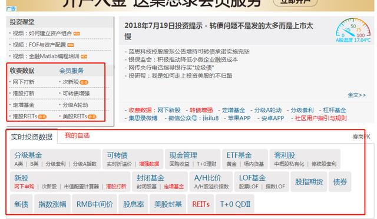Open ETF基金 category
377x219 pixels.
(x=239, y=155)
